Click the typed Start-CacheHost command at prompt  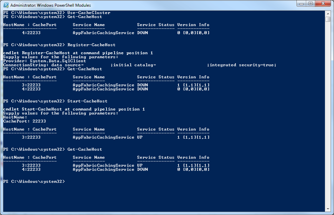click(87, 101)
